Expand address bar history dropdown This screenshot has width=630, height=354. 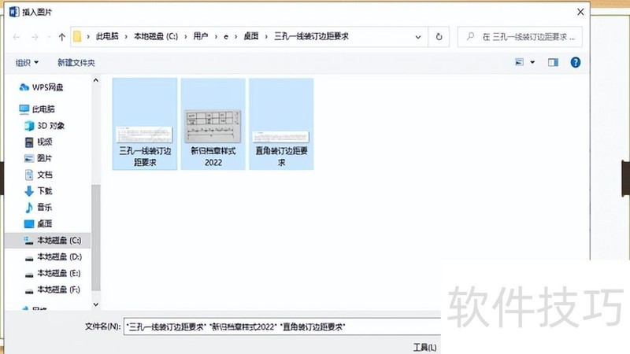click(x=418, y=37)
